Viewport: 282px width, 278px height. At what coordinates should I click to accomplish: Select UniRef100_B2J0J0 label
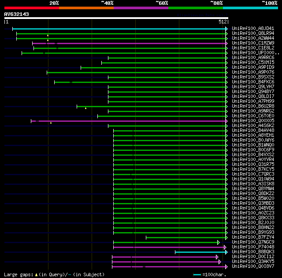point(253,223)
